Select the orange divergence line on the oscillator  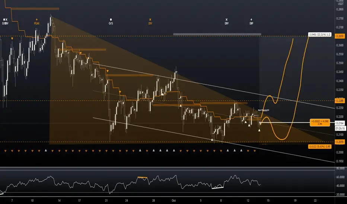142,177
